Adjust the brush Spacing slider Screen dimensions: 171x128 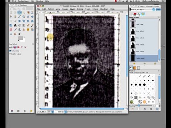pos(144,106)
